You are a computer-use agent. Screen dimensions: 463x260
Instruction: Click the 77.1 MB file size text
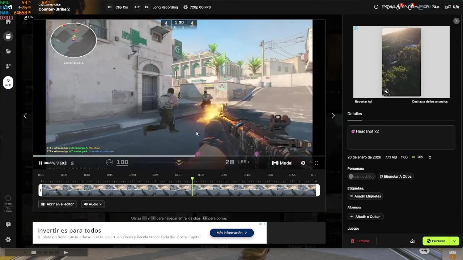coord(391,157)
